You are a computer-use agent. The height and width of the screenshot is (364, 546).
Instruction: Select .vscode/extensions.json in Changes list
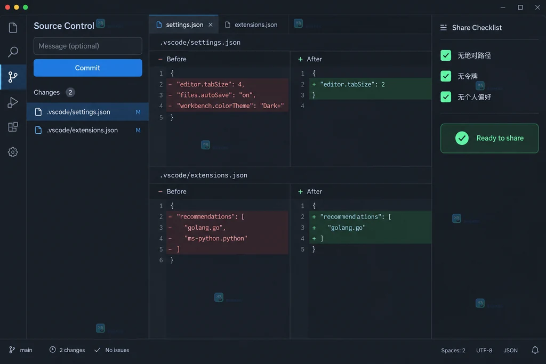click(x=88, y=130)
